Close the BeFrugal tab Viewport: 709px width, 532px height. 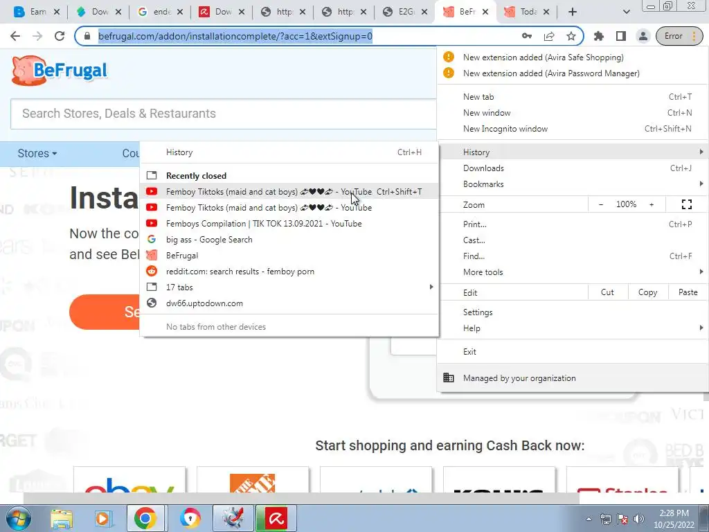pyautogui.click(x=485, y=12)
